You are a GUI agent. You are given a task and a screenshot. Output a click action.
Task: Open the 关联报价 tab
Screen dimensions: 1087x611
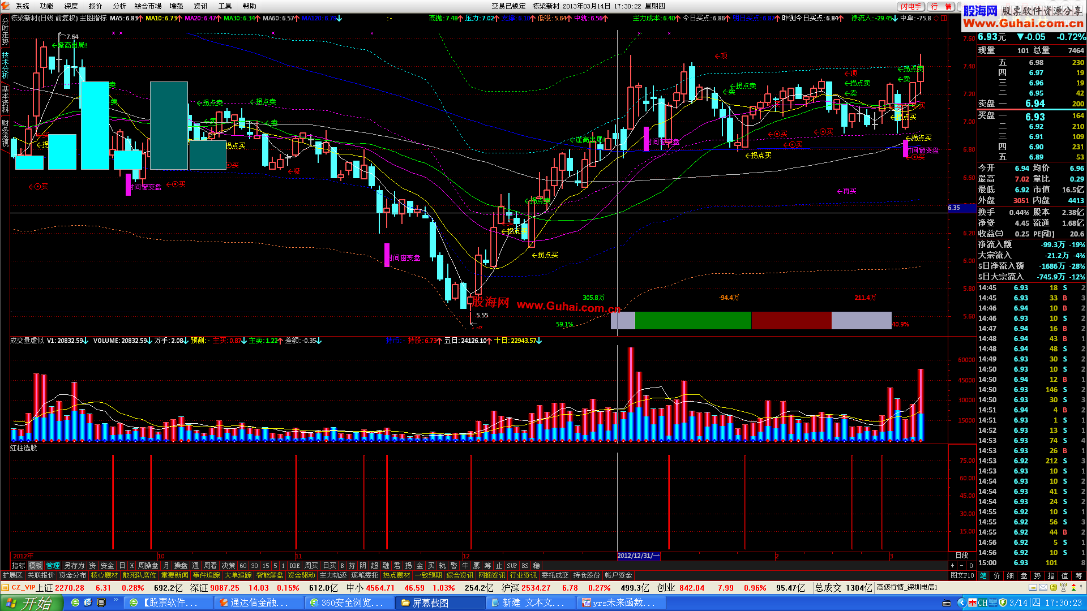pos(41,575)
